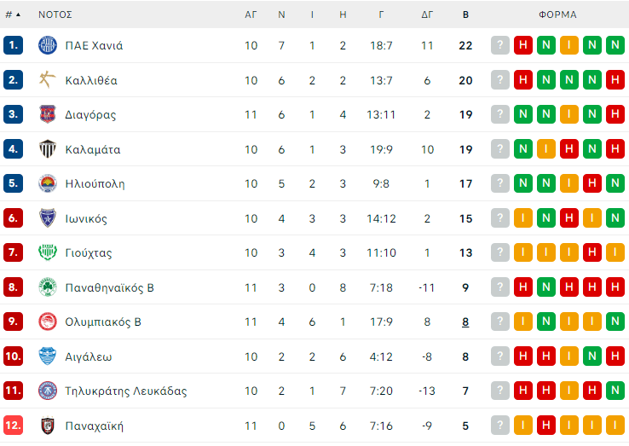Click the Ολυμπιακός Β red crest
This screenshot has width=629, height=446.
[48, 321]
